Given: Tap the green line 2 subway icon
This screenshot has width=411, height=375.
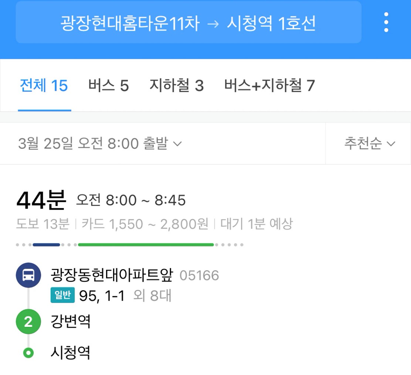Looking at the screenshot, I should click(x=28, y=321).
